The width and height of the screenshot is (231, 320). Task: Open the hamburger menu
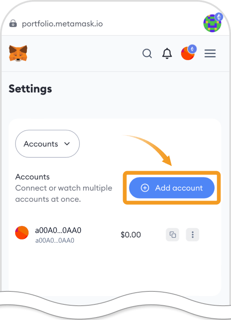[x=210, y=53]
